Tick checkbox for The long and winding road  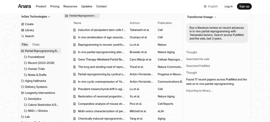pyautogui.click(x=67, y=67)
